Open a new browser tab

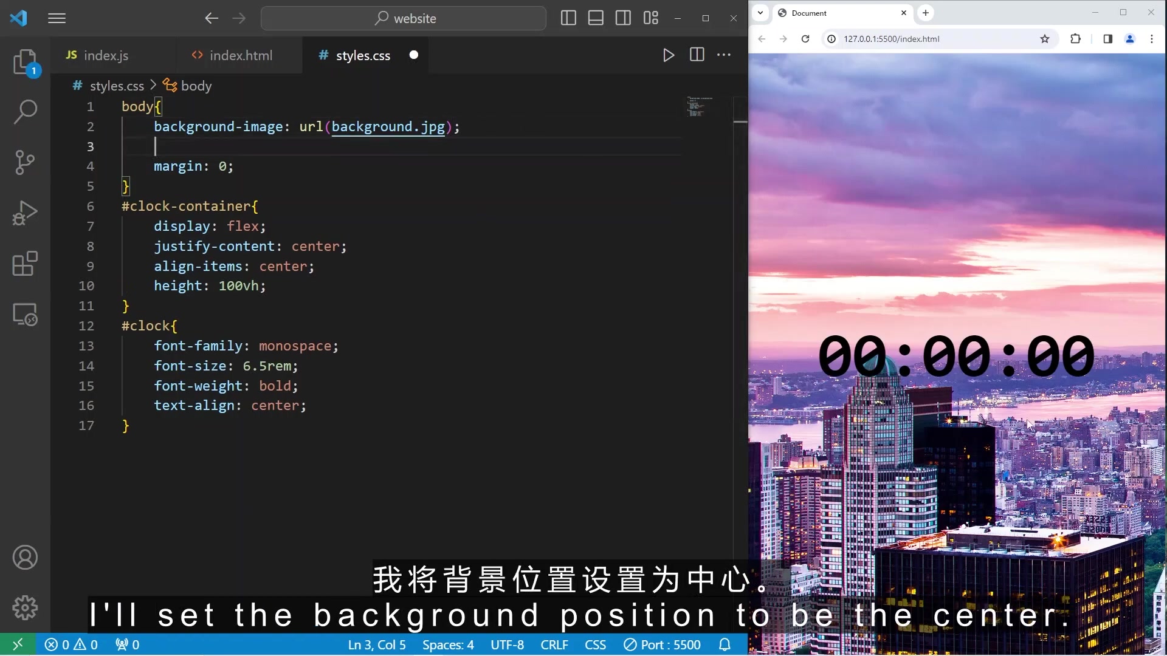click(926, 13)
